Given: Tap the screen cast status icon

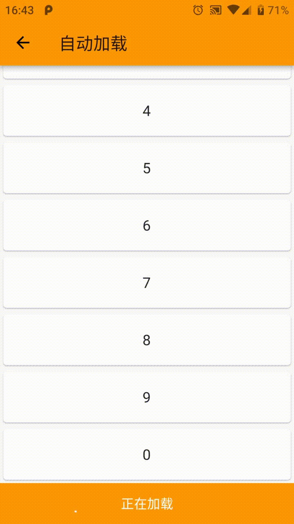Looking at the screenshot, I should [x=215, y=10].
